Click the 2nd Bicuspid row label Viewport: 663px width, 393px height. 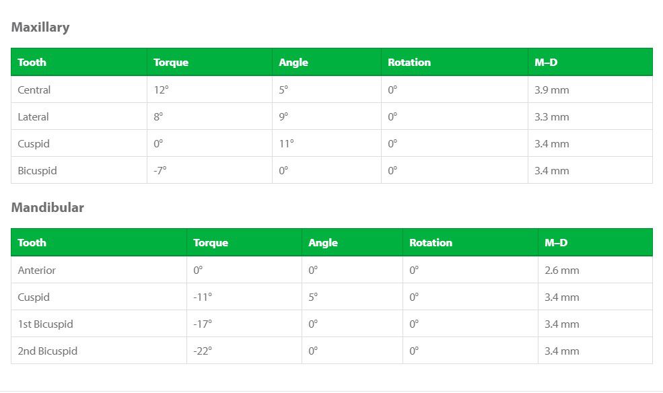47,351
